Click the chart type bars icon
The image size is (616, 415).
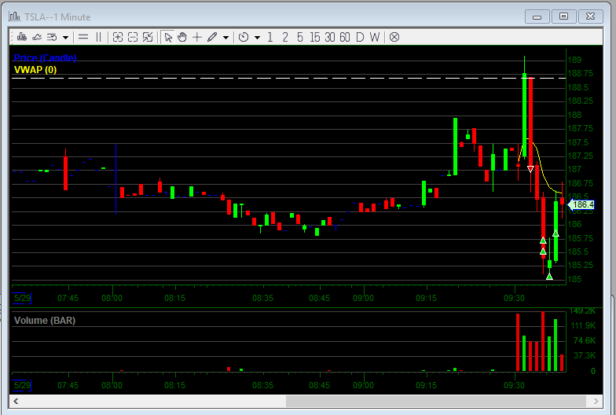22,37
